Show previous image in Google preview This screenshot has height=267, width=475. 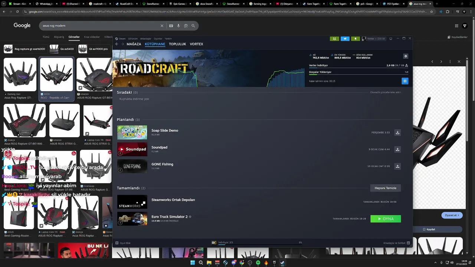(432, 61)
